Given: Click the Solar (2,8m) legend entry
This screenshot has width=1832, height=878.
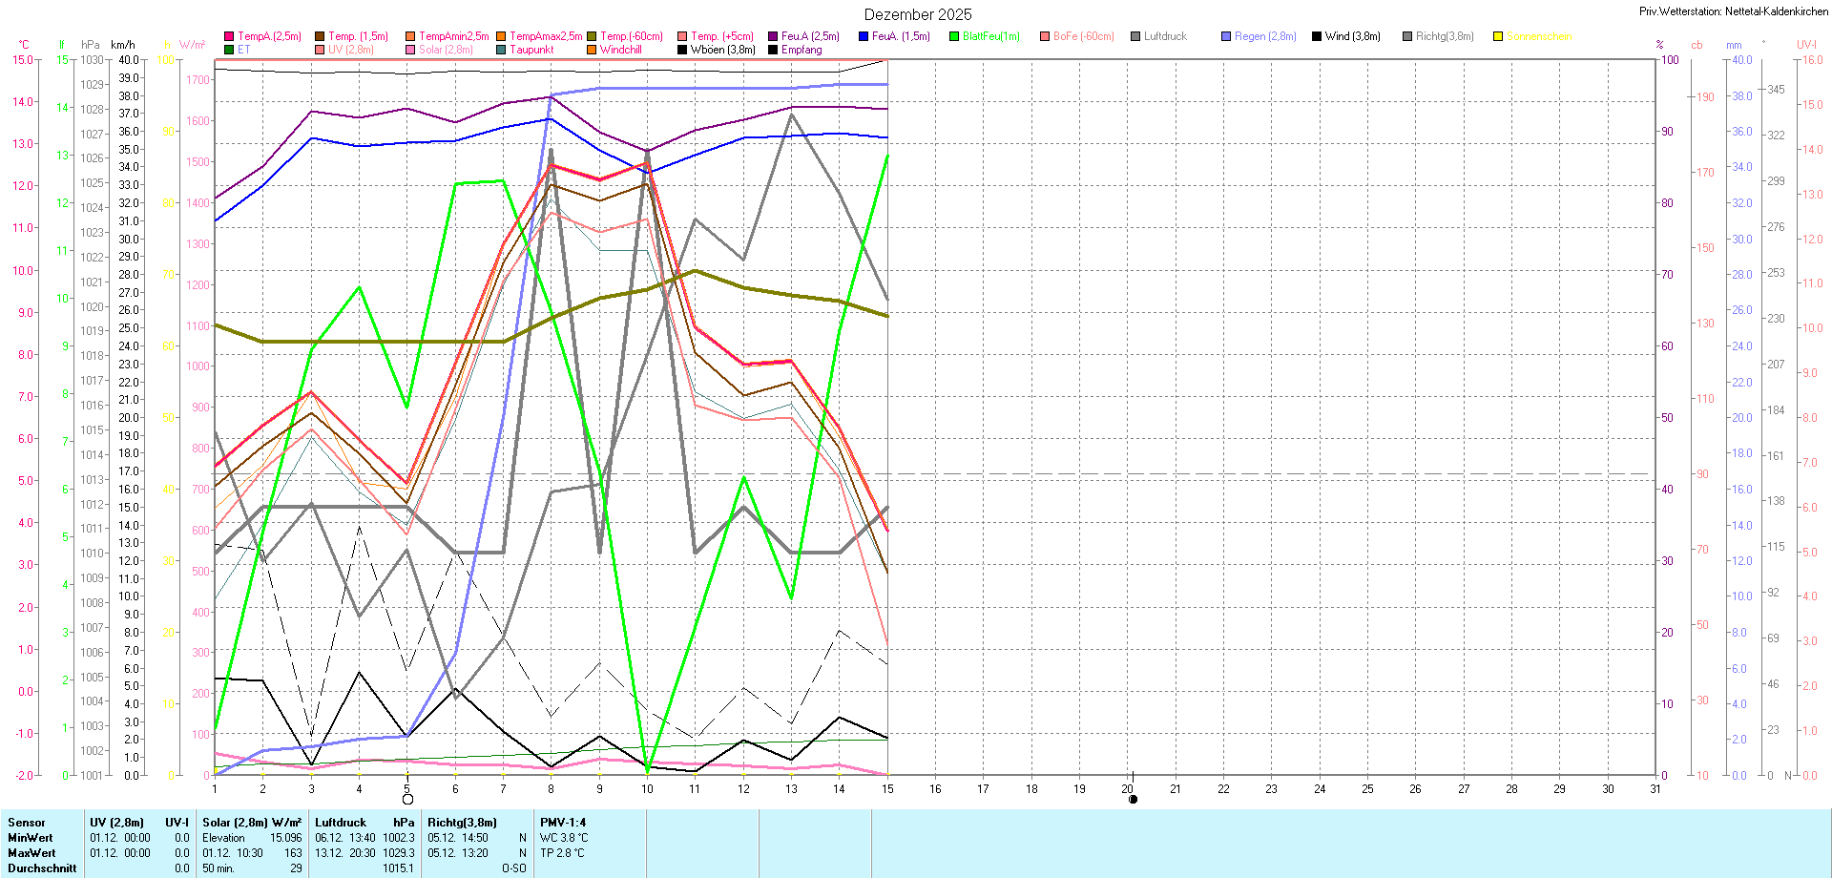Looking at the screenshot, I should tap(446, 50).
